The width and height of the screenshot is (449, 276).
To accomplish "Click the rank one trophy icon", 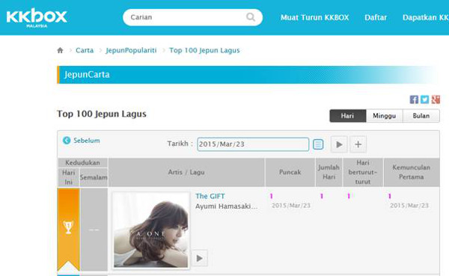I will (68, 227).
